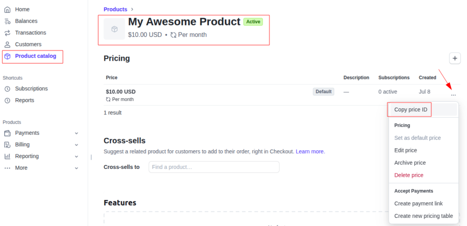Open Customers via the person icon

click(x=7, y=44)
